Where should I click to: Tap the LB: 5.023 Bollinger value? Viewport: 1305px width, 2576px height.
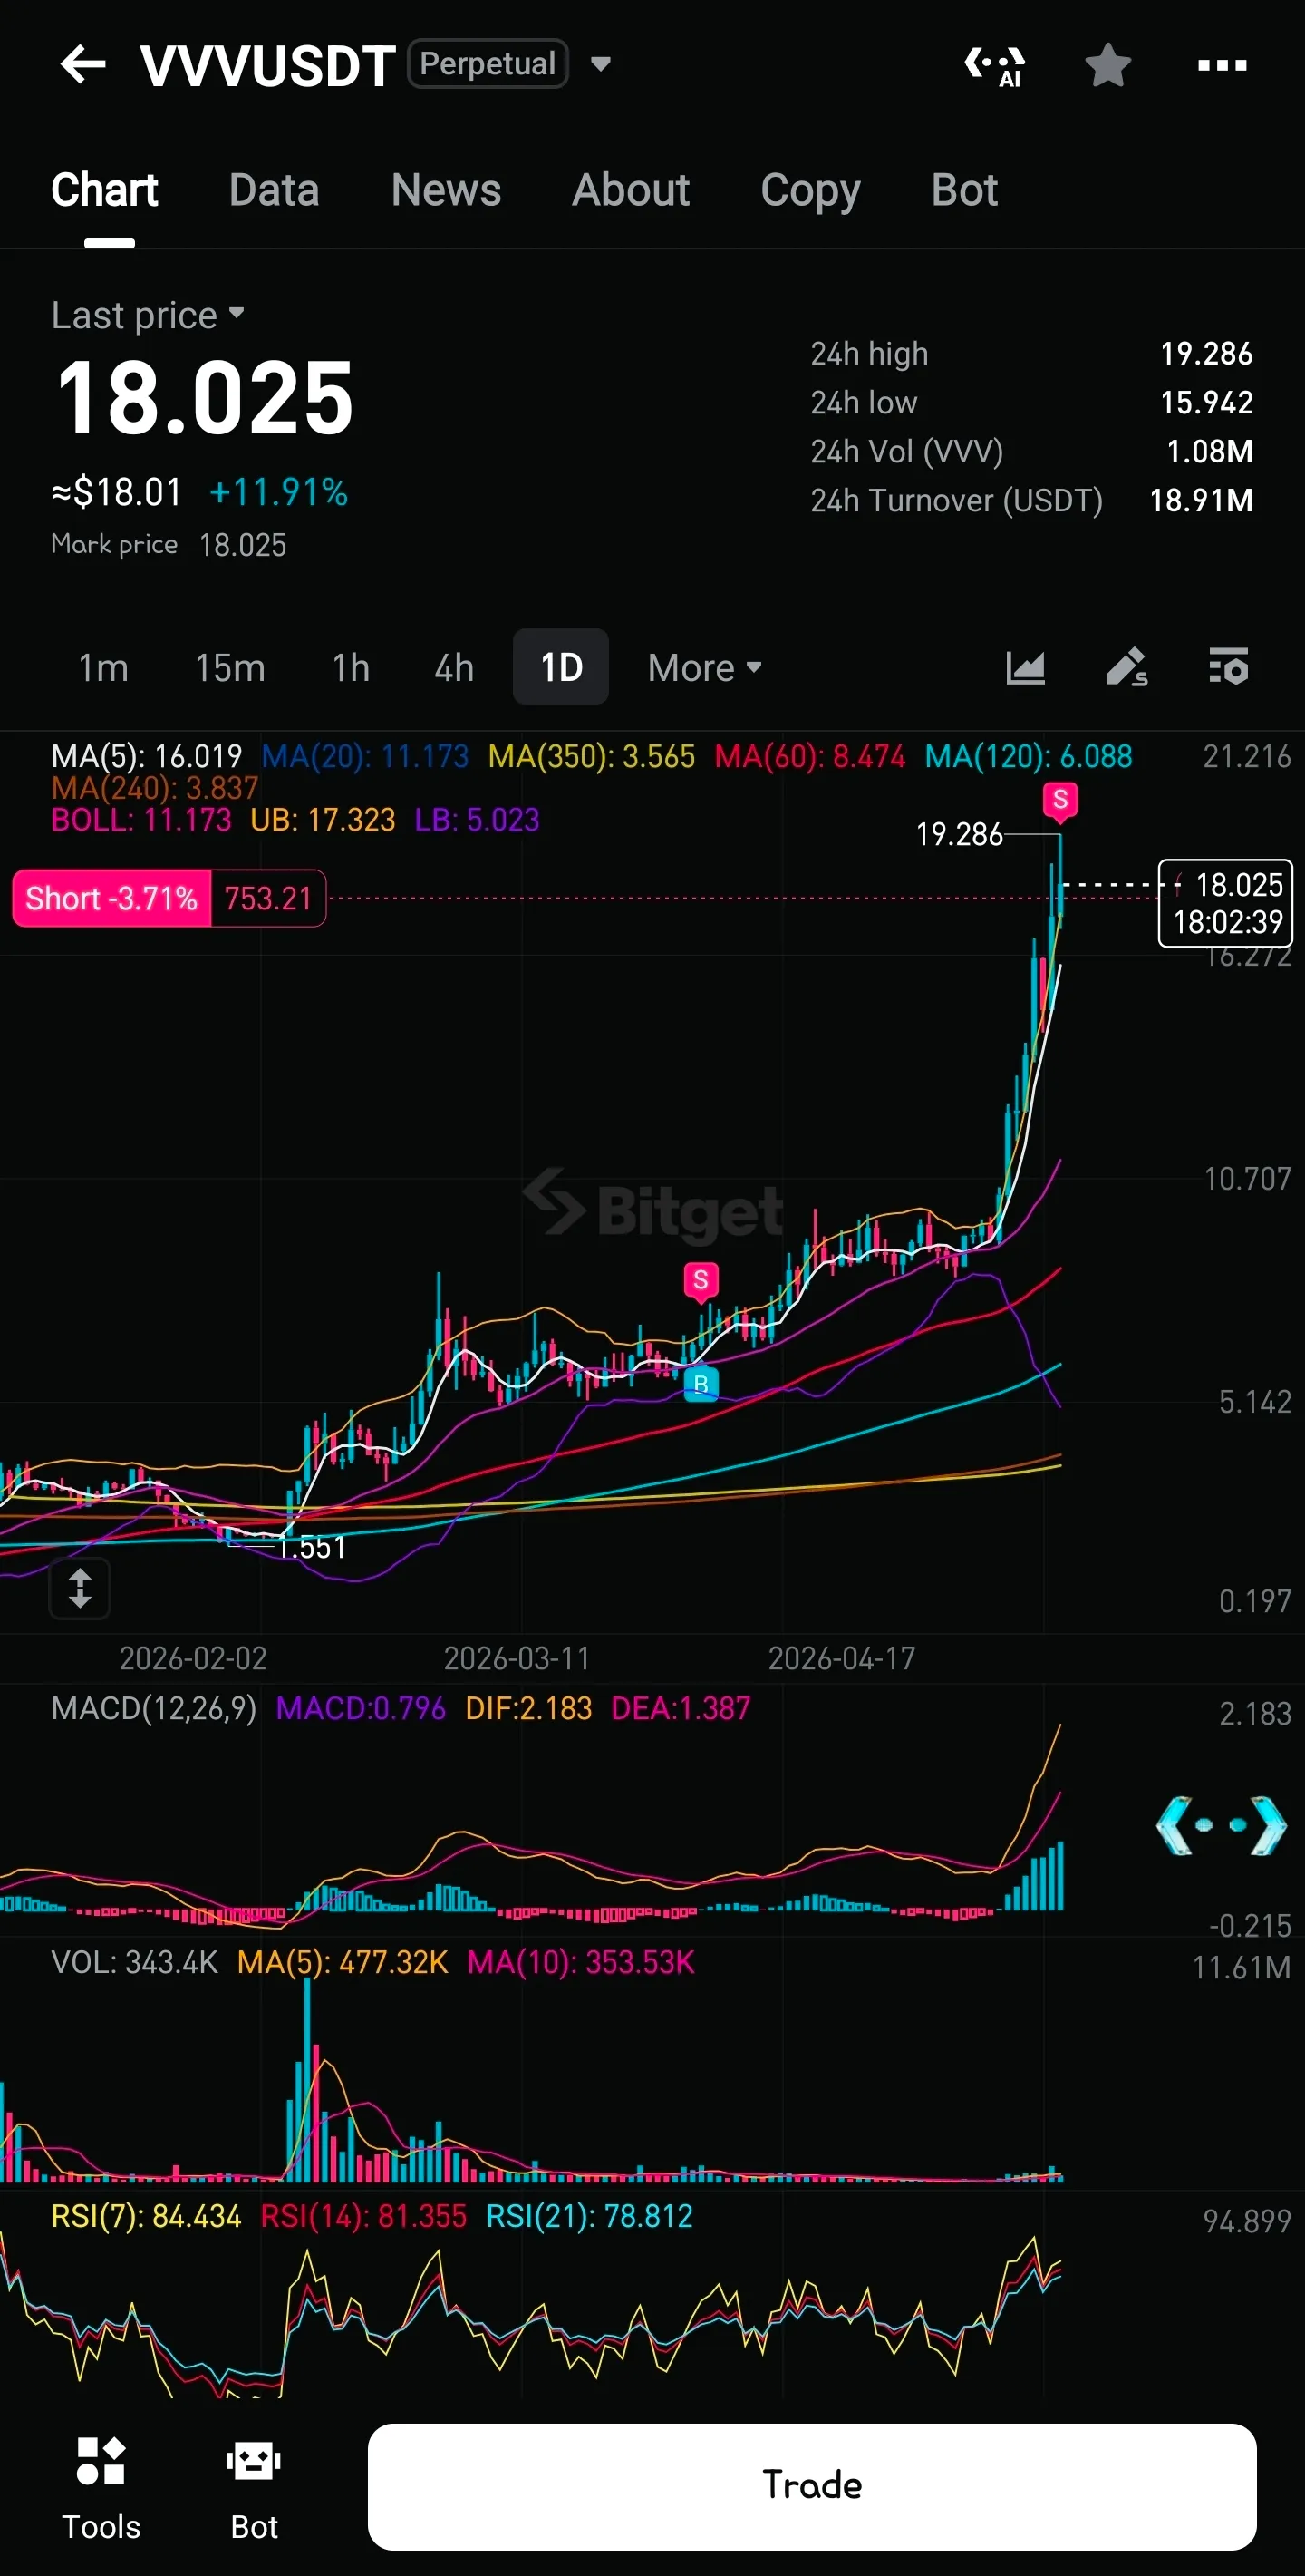pos(477,820)
